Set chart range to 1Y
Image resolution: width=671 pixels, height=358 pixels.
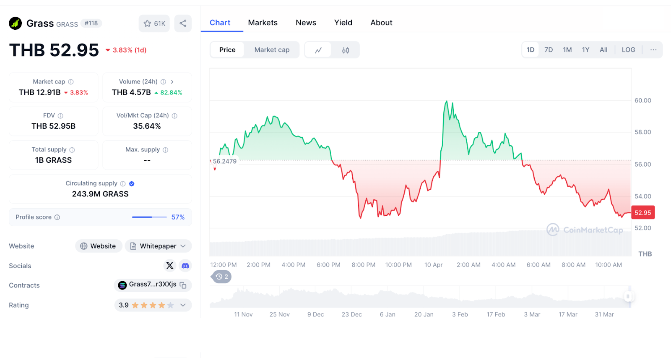coord(586,50)
